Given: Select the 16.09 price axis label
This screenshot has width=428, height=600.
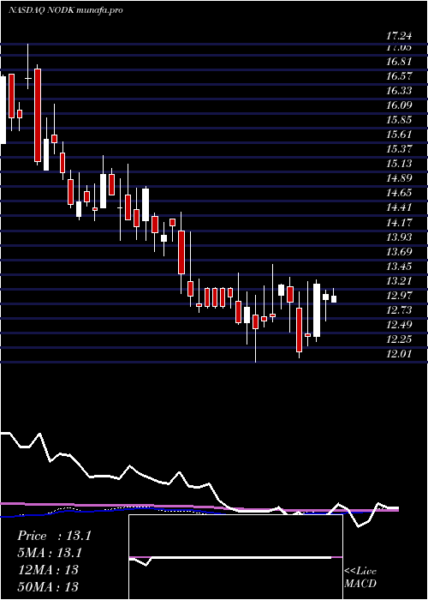Looking at the screenshot, I should 399,105.
